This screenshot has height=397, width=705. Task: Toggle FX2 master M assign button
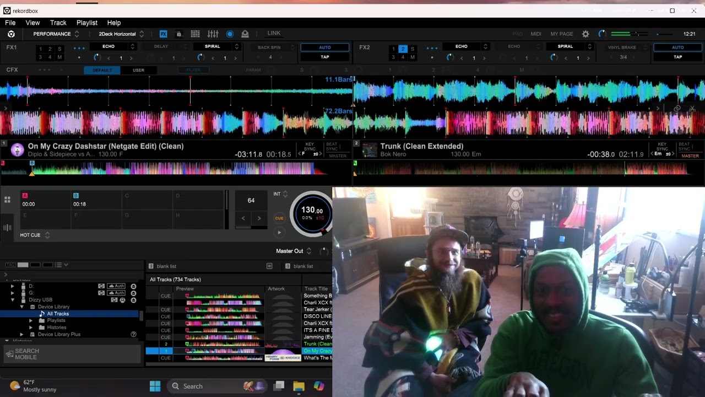coord(413,57)
